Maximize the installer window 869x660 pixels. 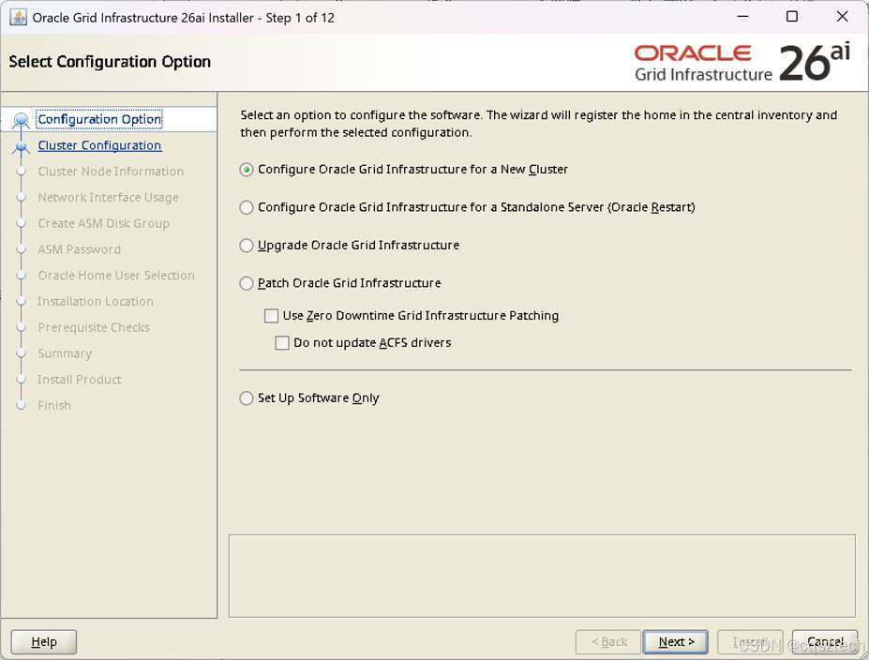[792, 17]
